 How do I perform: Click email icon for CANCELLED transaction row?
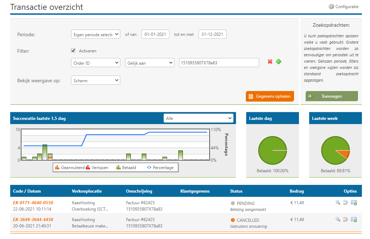[x=354, y=220]
